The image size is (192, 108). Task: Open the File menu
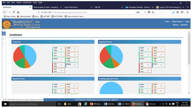(4, 2)
